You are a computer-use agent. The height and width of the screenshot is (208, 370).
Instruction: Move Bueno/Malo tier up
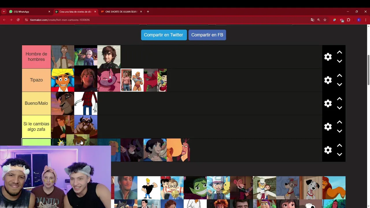pos(340,99)
